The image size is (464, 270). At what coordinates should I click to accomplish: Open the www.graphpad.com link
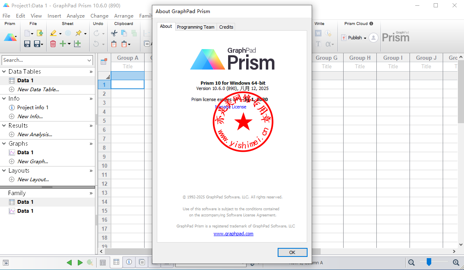[x=233, y=234]
